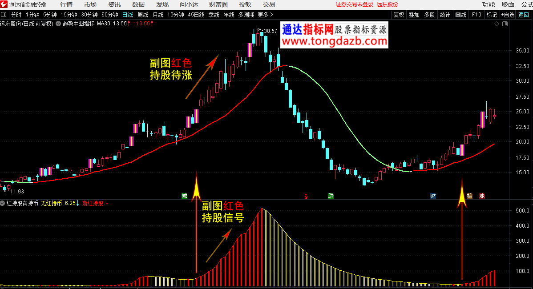The width and height of the screenshot is (533, 289).
Task: Open the 交易 menu
Action: pyautogui.click(x=269, y=4)
